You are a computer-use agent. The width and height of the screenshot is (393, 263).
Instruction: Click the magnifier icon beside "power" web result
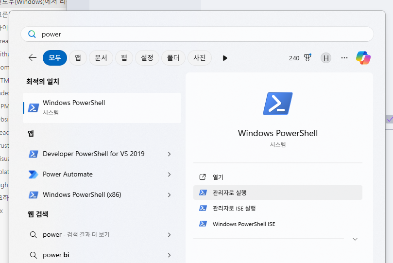tap(34, 235)
